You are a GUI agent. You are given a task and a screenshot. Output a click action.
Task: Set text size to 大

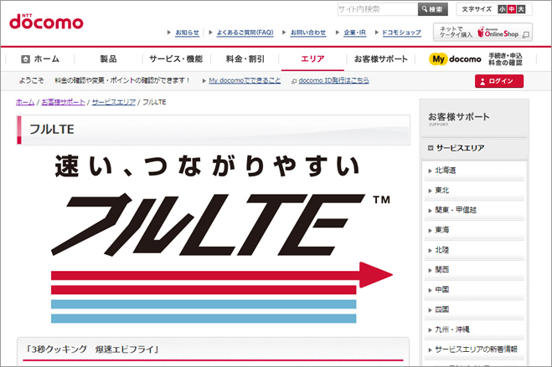(x=521, y=9)
